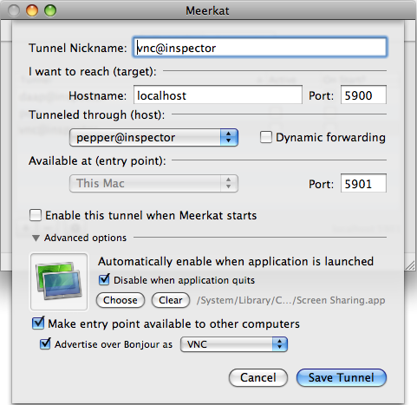Click the Cancel button
417x405 pixels.
(x=258, y=377)
